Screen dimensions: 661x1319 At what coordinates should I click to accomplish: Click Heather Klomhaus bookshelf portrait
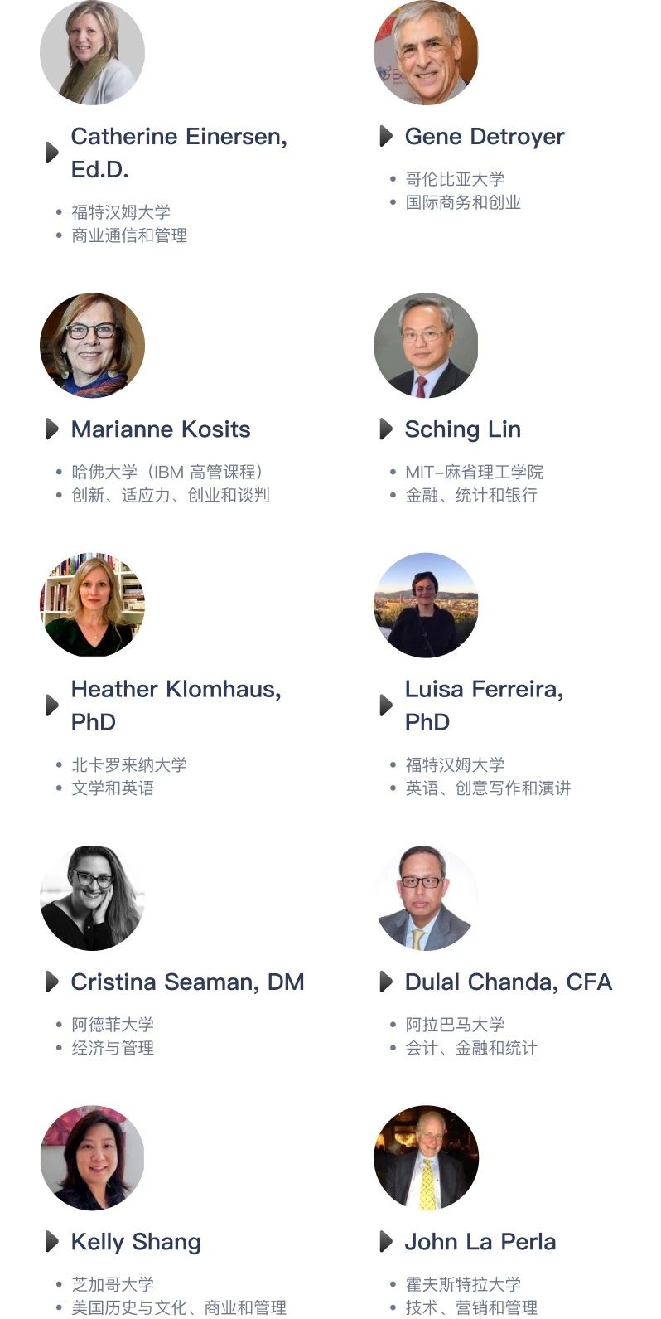[x=92, y=605]
